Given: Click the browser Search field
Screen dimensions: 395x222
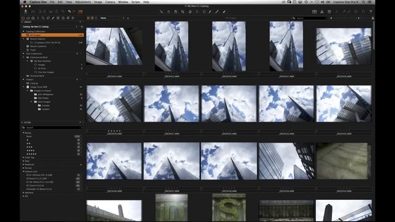Looking at the screenshot, I should point(310,18).
